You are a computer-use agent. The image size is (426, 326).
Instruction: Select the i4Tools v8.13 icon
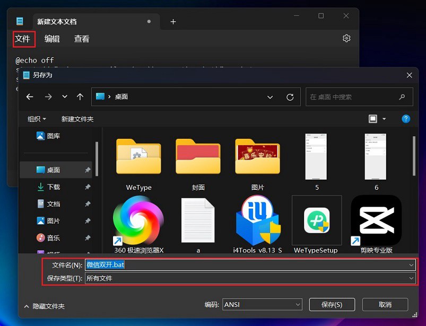(258, 220)
